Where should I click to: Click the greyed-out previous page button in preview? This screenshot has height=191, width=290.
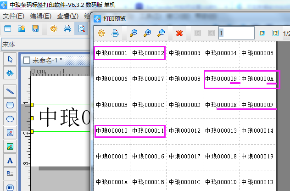click(x=212, y=34)
